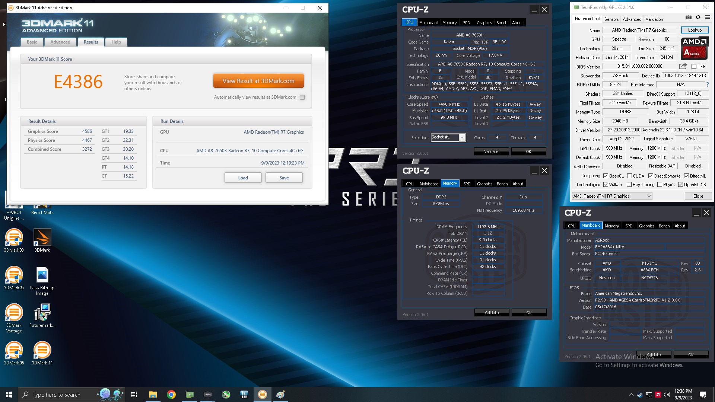This screenshot has width=715, height=402.
Task: Click the Bus Interface question mark icon
Action: (708, 84)
